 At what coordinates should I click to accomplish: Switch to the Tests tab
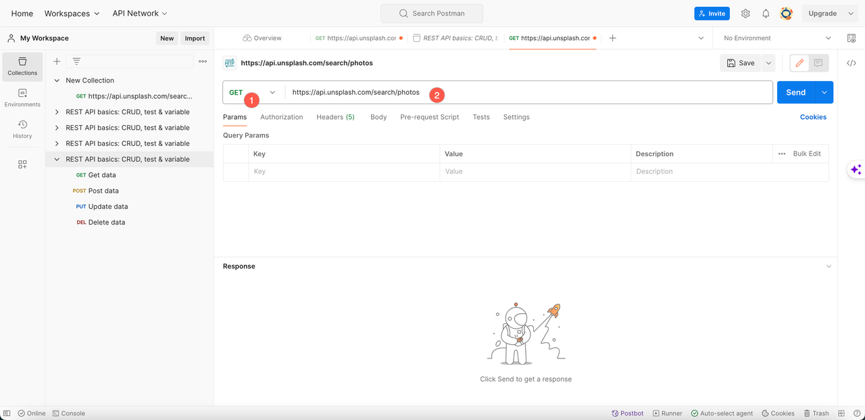(481, 117)
